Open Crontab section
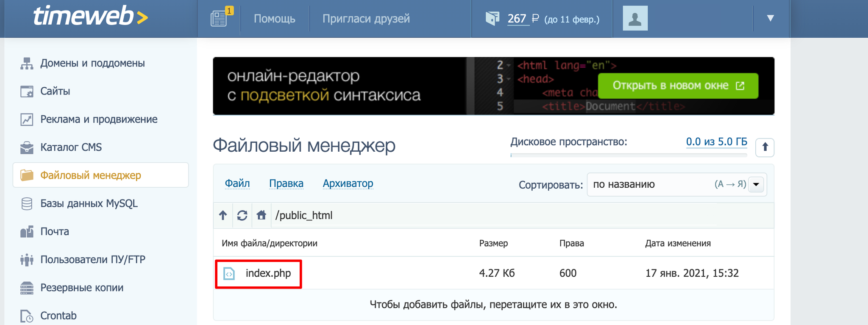 [58, 316]
